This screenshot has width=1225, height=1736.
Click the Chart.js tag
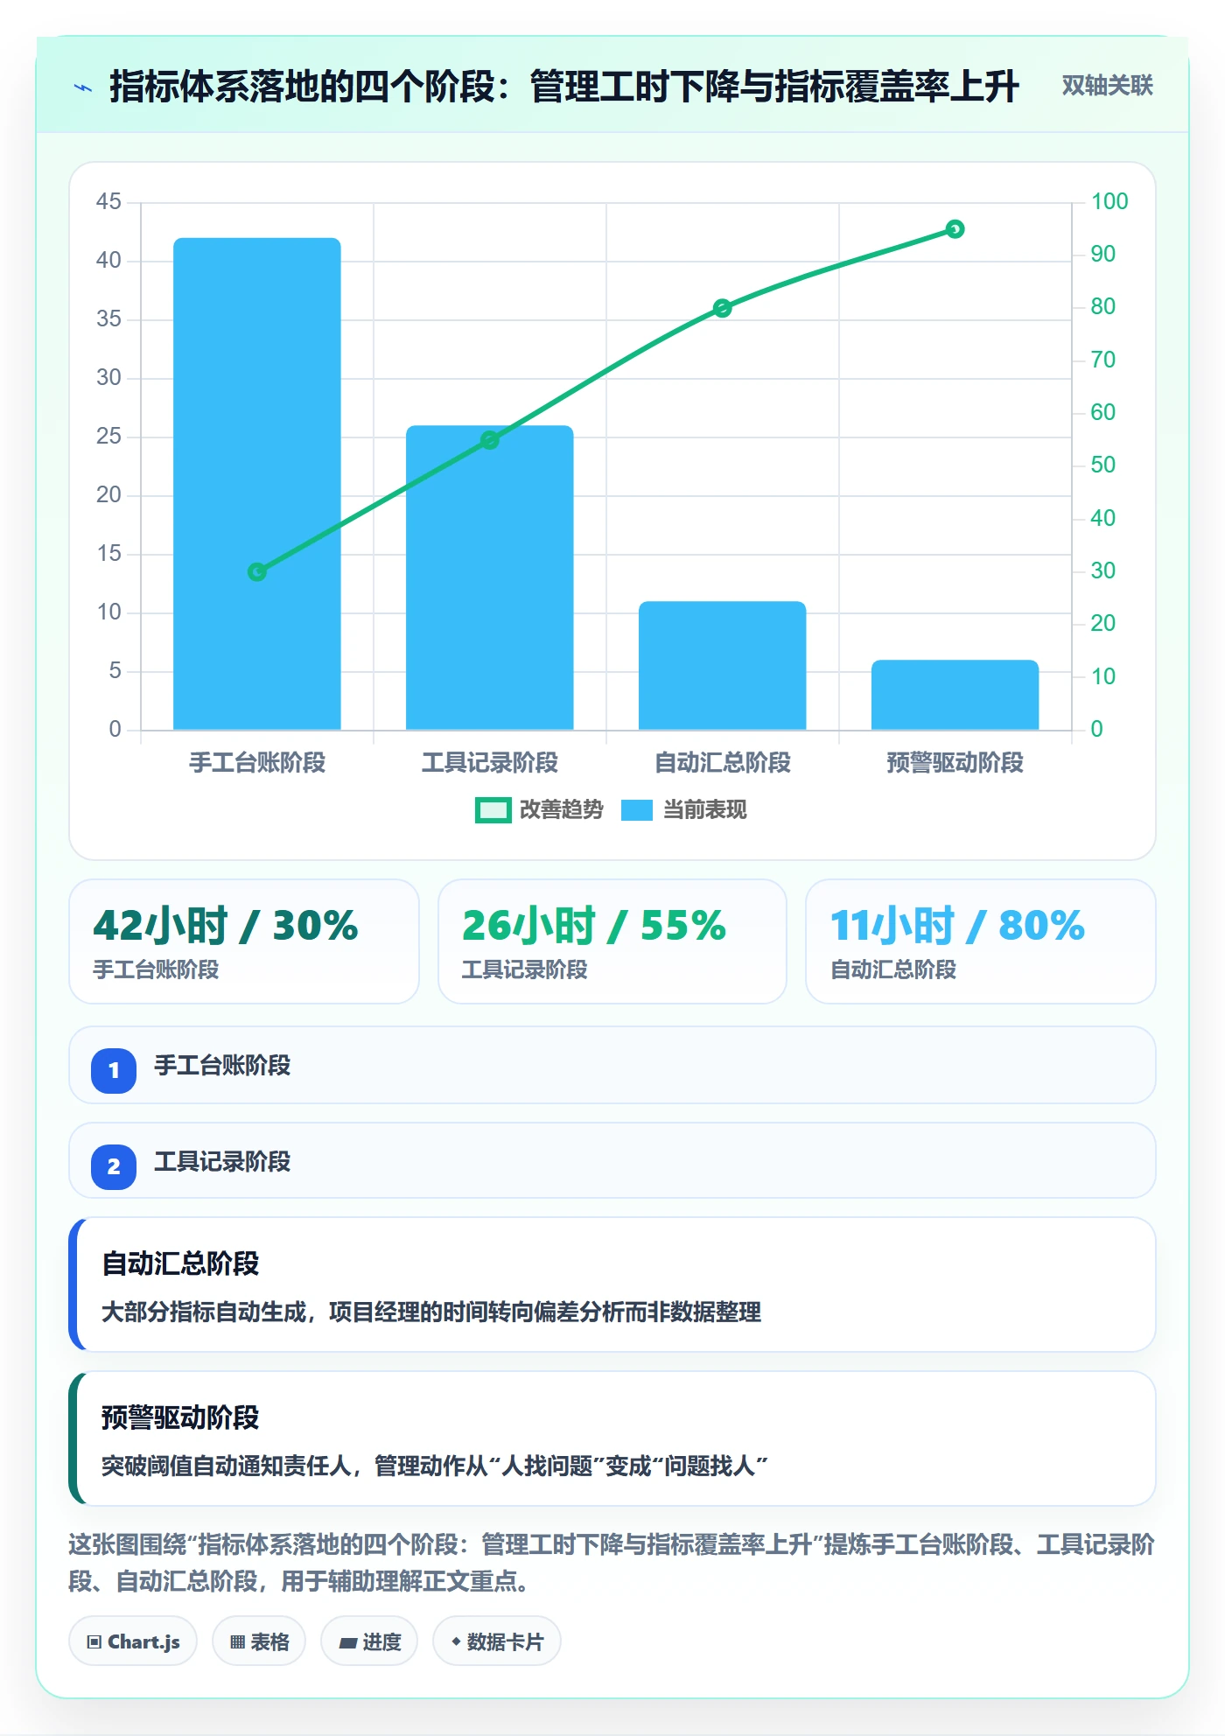click(133, 1641)
